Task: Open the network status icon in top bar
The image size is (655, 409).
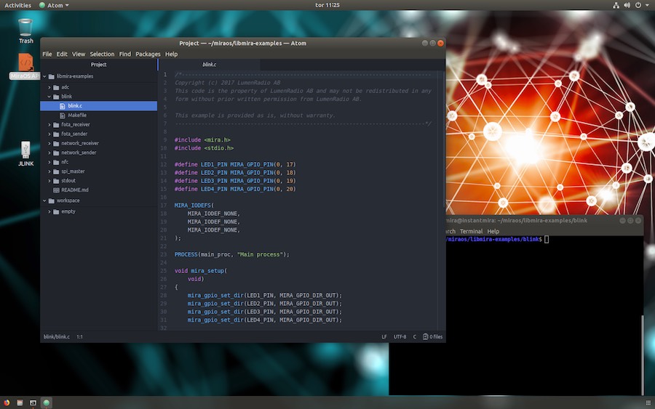Action: click(616, 5)
